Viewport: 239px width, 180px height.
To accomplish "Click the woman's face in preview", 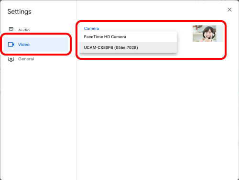I will (x=209, y=34).
